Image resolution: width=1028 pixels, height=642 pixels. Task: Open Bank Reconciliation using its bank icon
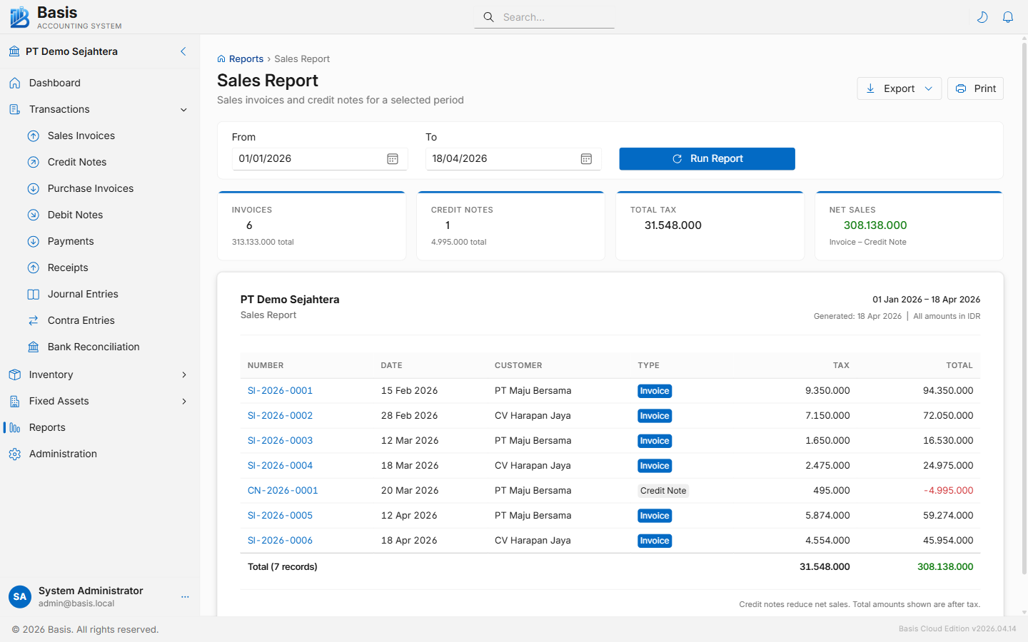point(33,347)
